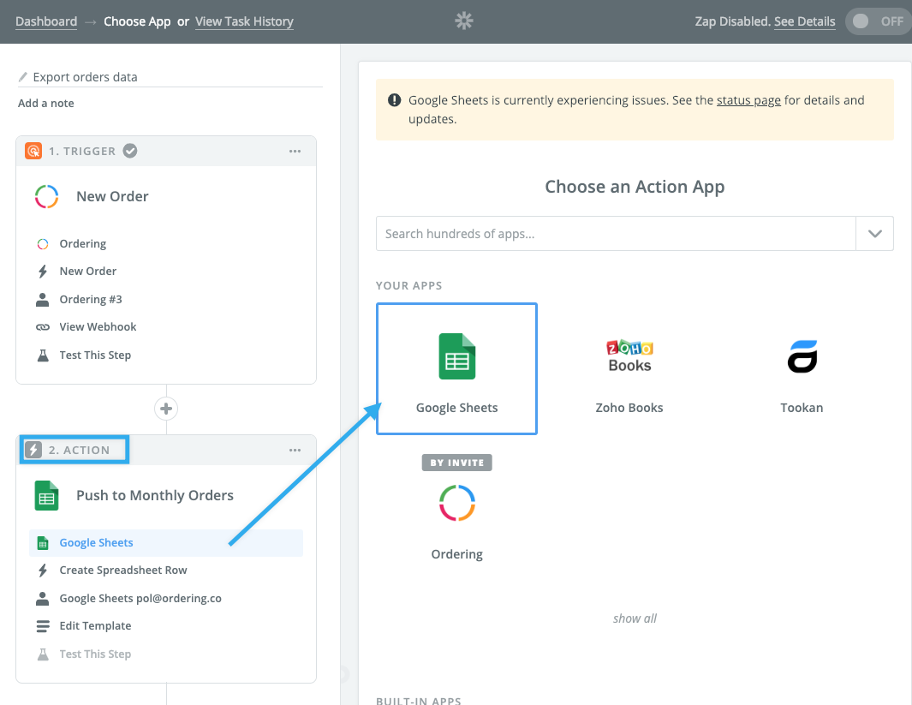This screenshot has height=705, width=912.
Task: Click the gray lightning action step icon
Action: tap(33, 450)
